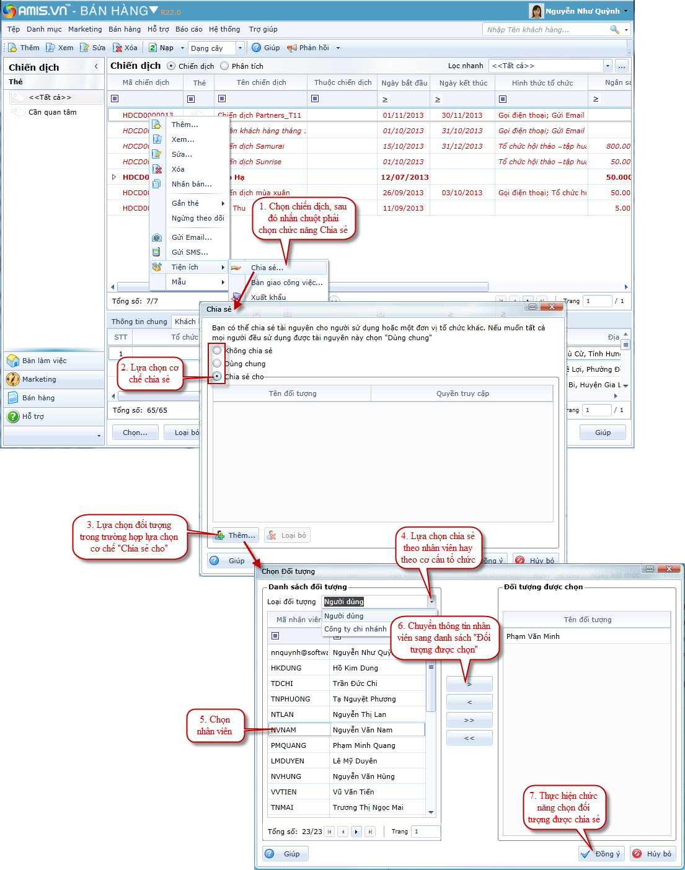The width and height of the screenshot is (685, 870).
Task: Open Bàn làm việc in the sidebar
Action: [44, 361]
